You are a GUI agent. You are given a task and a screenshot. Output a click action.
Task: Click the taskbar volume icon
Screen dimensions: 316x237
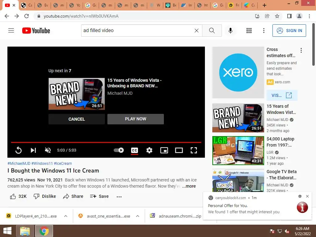pos(287,231)
